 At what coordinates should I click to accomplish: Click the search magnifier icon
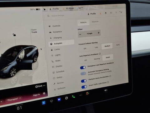tap(48, 16)
